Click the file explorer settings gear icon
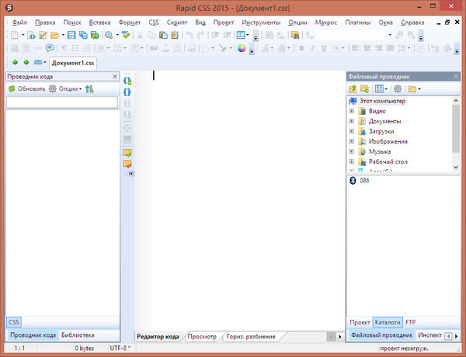466x357 pixels. [x=397, y=89]
